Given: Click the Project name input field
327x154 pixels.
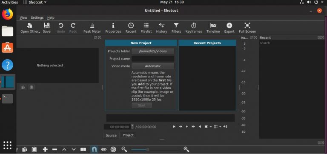Looking at the screenshot, I should point(153,59).
